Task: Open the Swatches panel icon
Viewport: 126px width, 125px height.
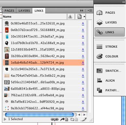Action: point(100,71)
